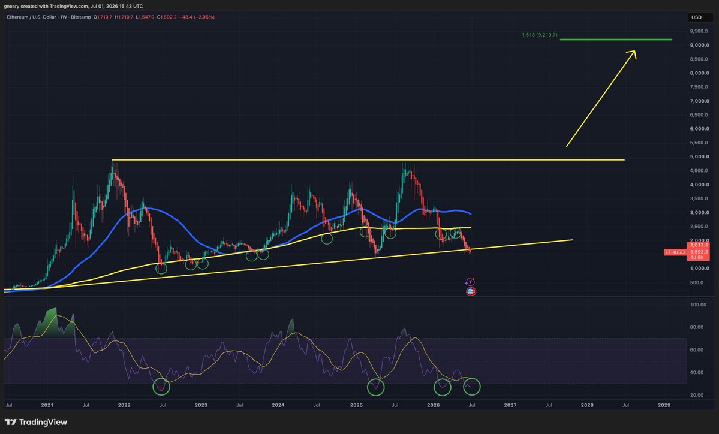Click the US flag economic event icon

(x=471, y=291)
